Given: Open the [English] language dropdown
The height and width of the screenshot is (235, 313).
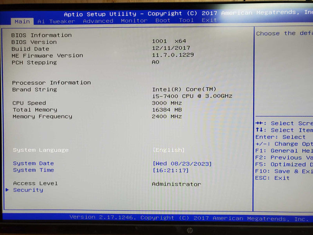Looking at the screenshot, I should (x=169, y=150).
